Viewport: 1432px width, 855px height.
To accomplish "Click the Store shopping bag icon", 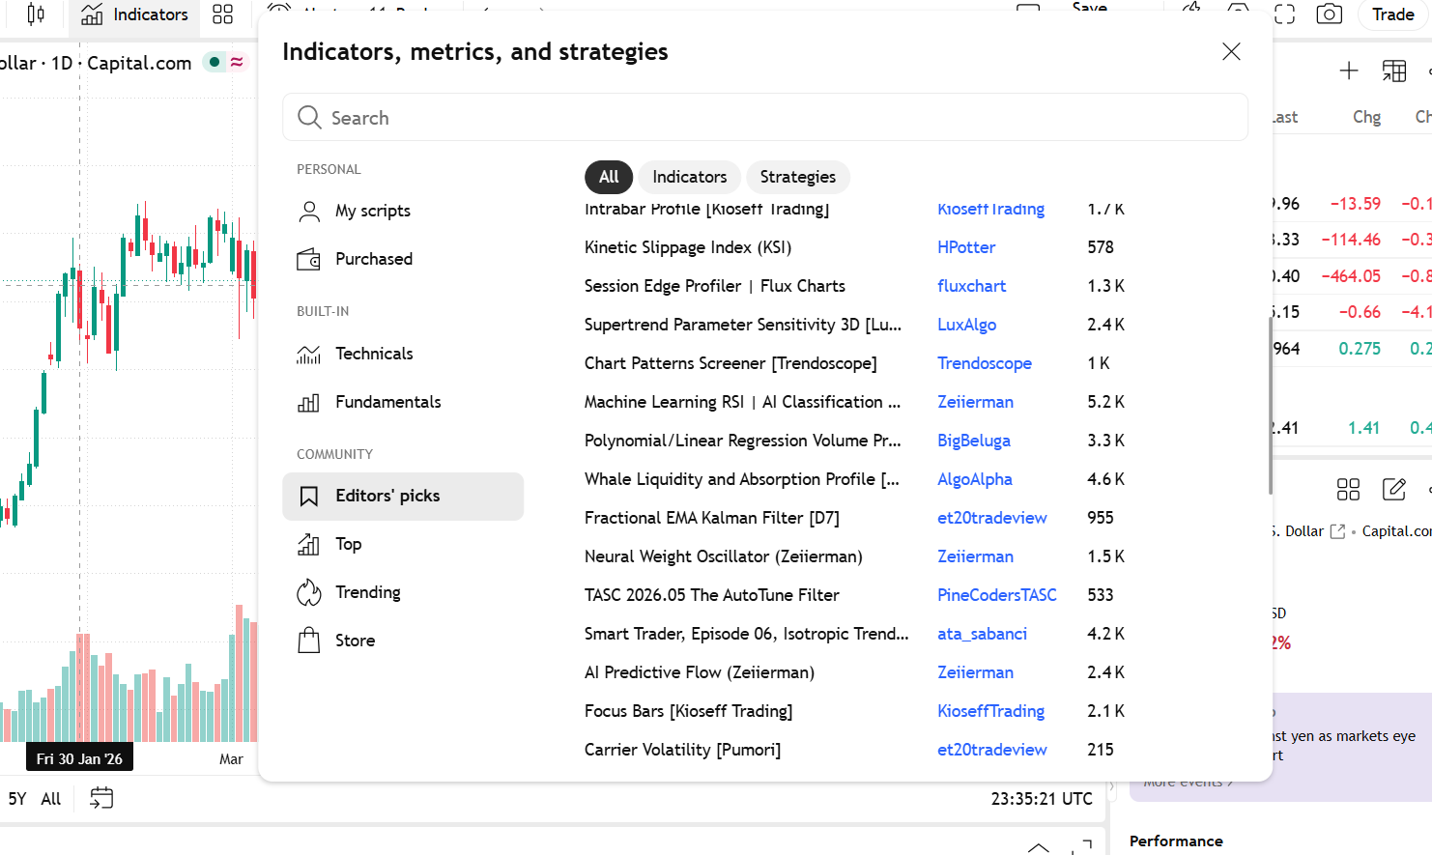I will (309, 641).
